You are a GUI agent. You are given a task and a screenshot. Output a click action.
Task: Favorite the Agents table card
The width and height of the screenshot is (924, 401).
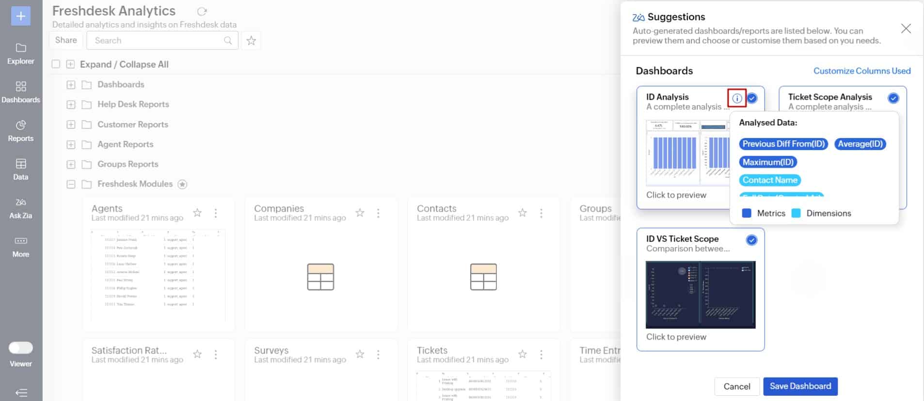197,213
